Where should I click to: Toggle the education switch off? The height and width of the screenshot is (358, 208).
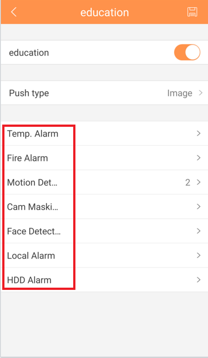point(187,52)
